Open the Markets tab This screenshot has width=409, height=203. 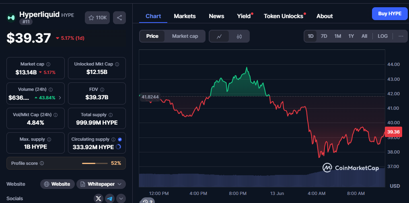[x=185, y=16]
